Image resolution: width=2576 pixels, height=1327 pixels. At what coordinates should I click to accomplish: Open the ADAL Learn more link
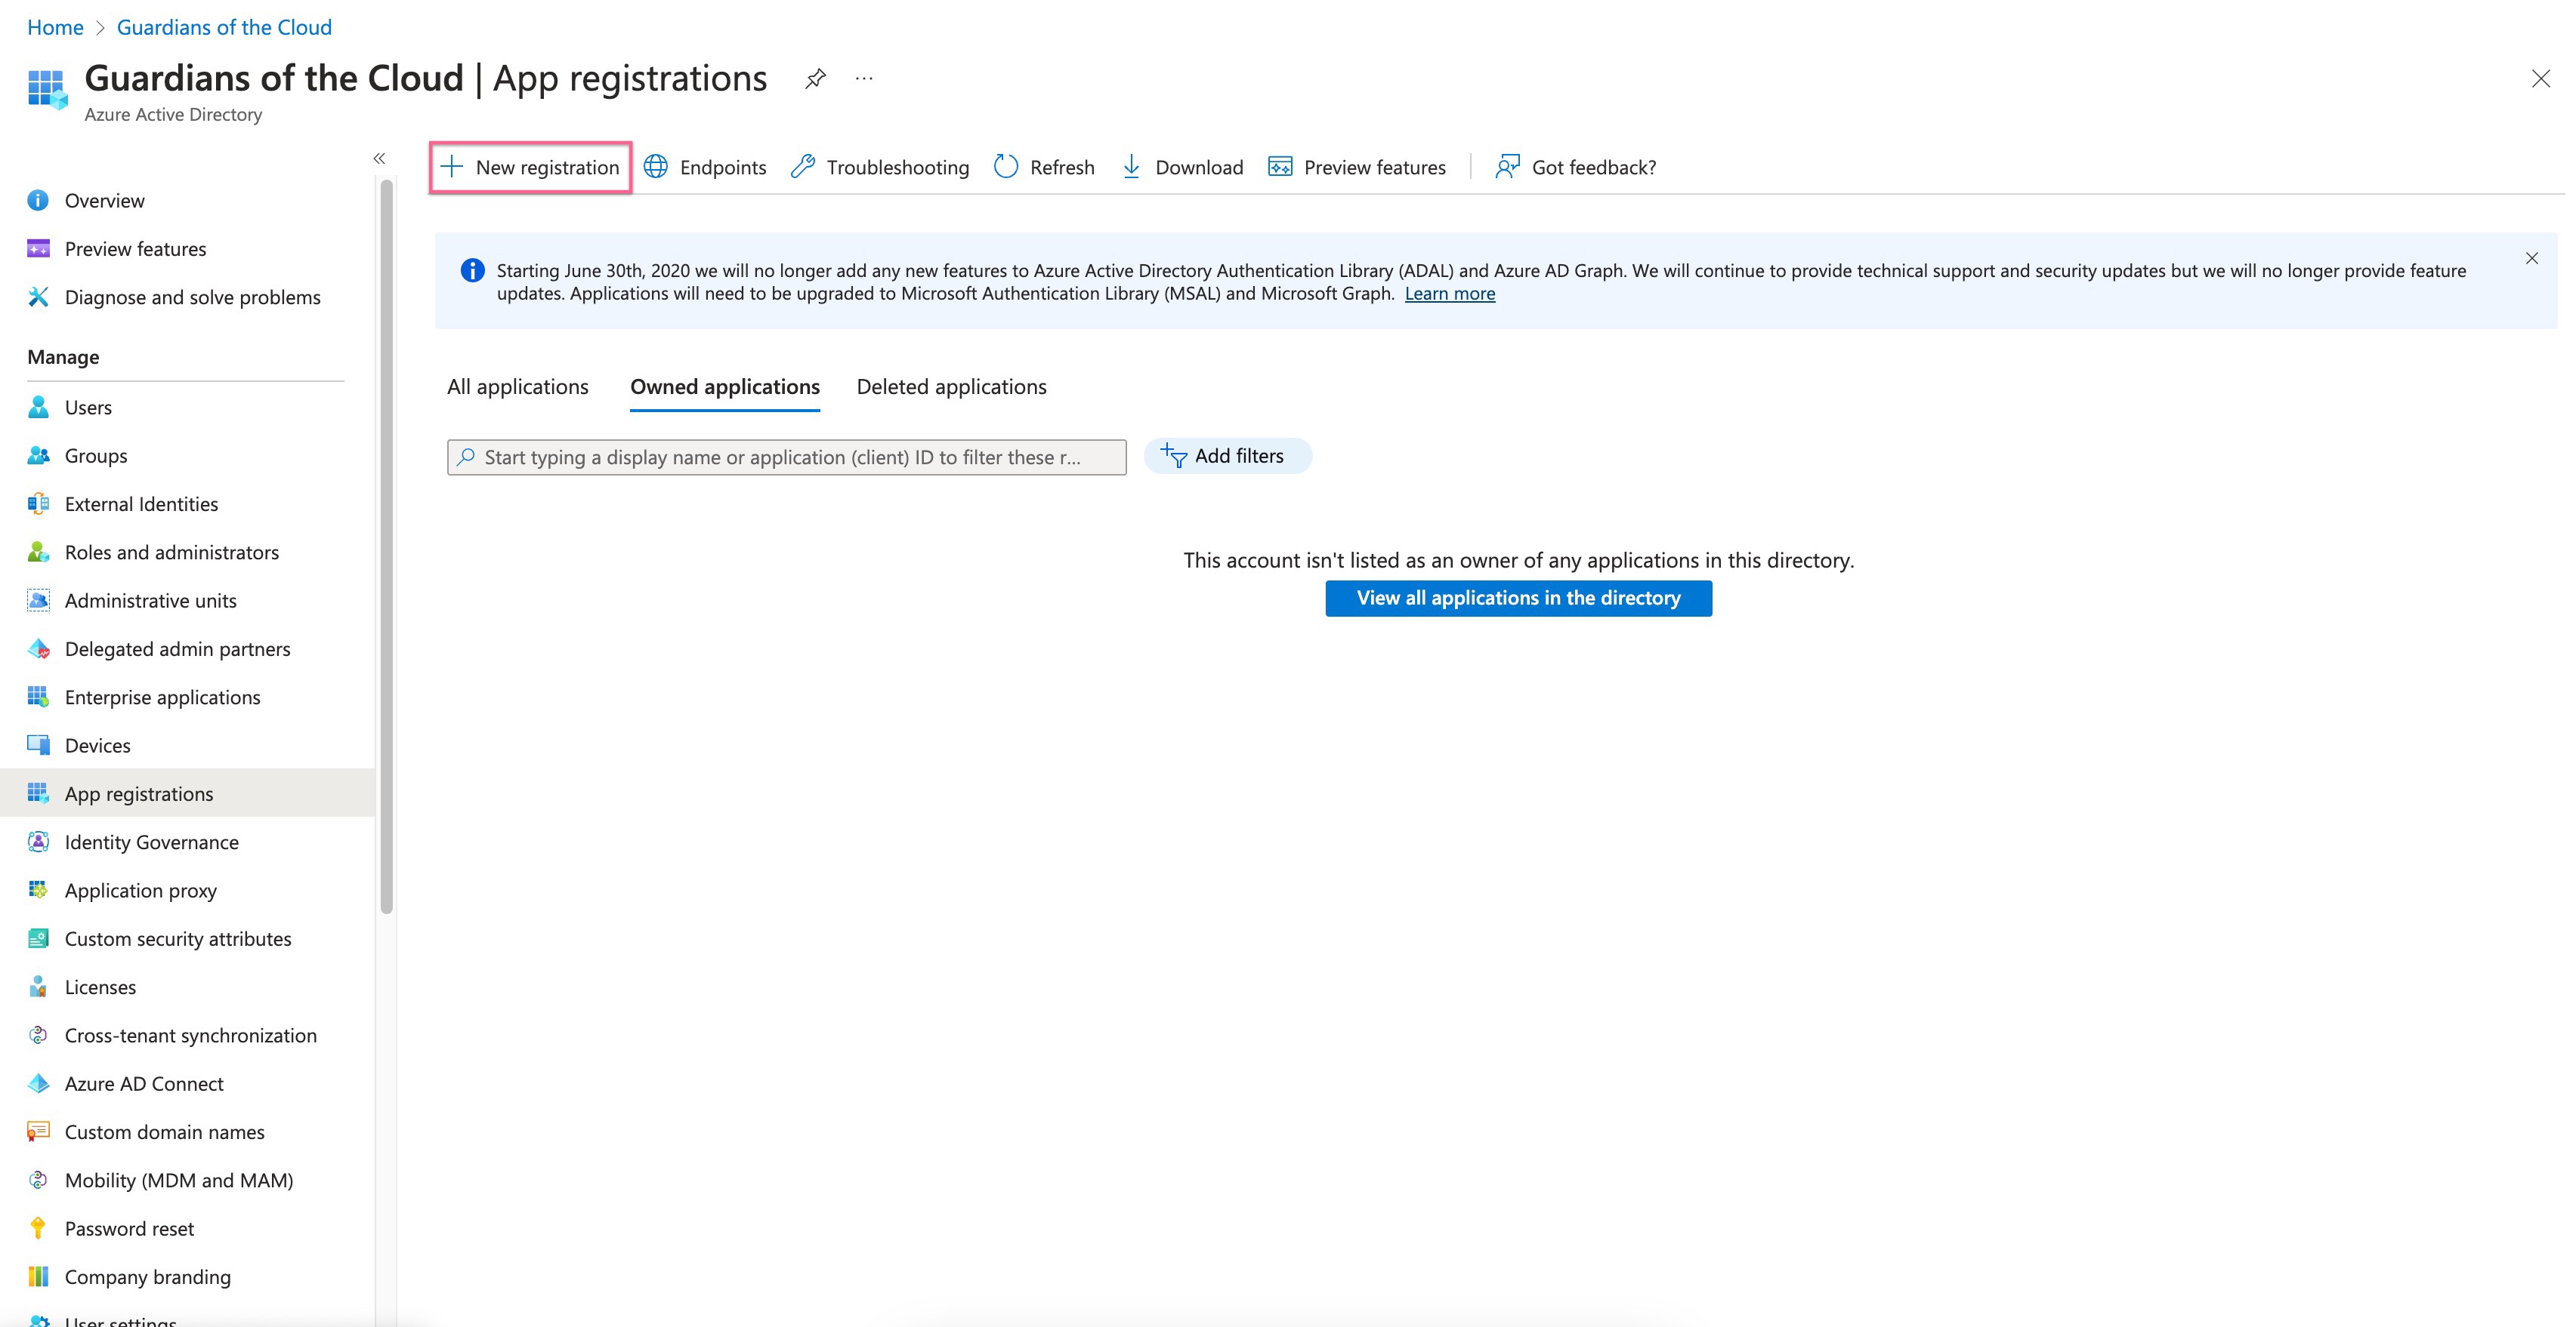coord(1449,293)
